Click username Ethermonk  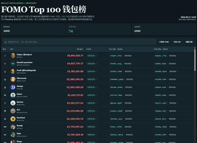click(x=21, y=78)
